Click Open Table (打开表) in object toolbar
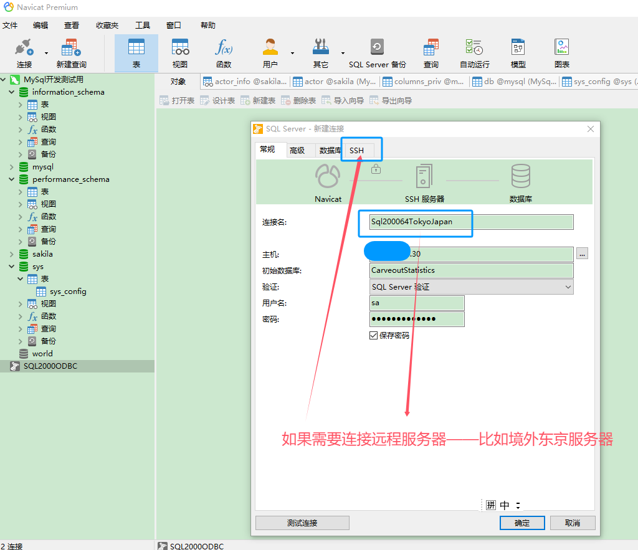This screenshot has width=638, height=550. click(x=177, y=100)
